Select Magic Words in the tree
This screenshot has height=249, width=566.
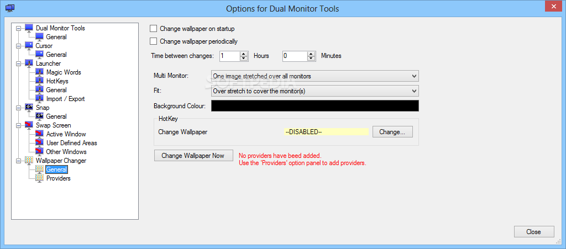64,72
